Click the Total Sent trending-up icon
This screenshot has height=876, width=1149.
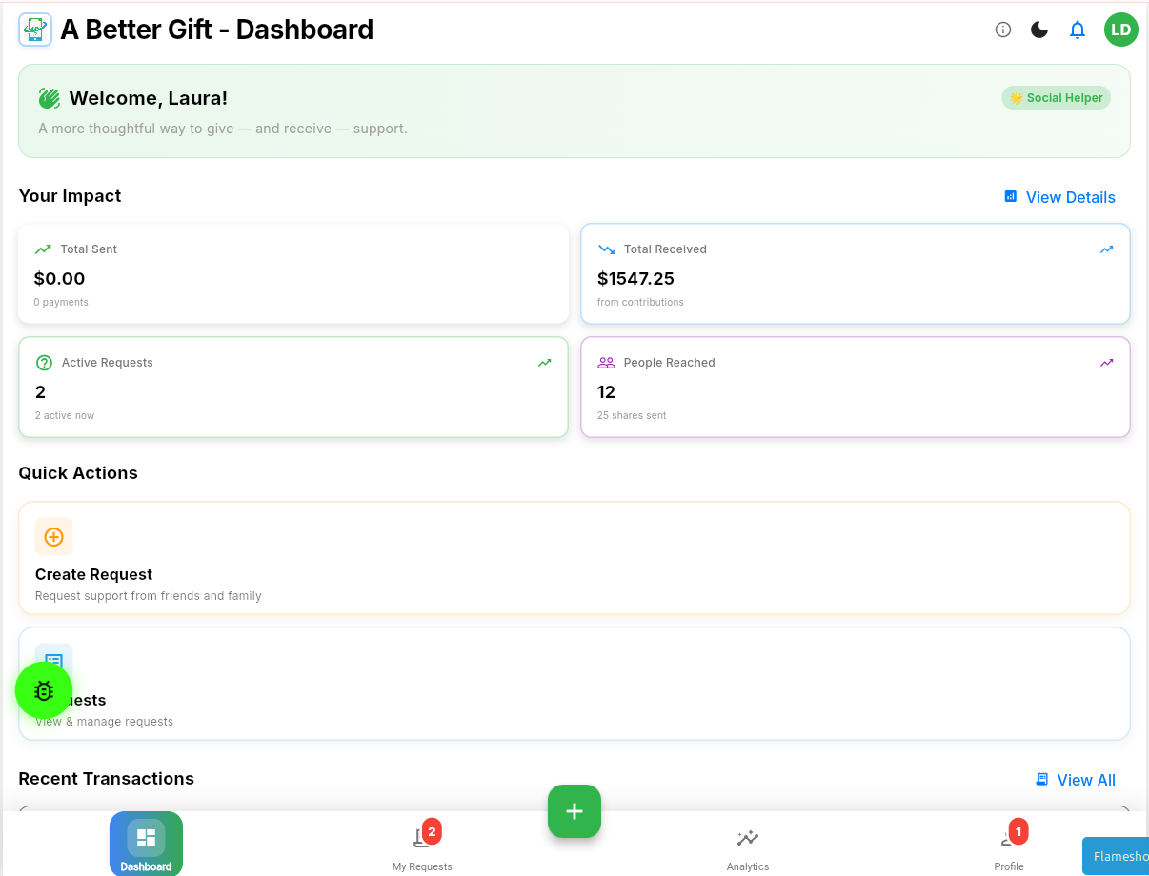tap(43, 249)
